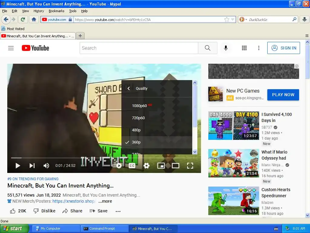Open the Edit menu
Image resolution: width=310 pixels, height=233 pixels.
15,11
